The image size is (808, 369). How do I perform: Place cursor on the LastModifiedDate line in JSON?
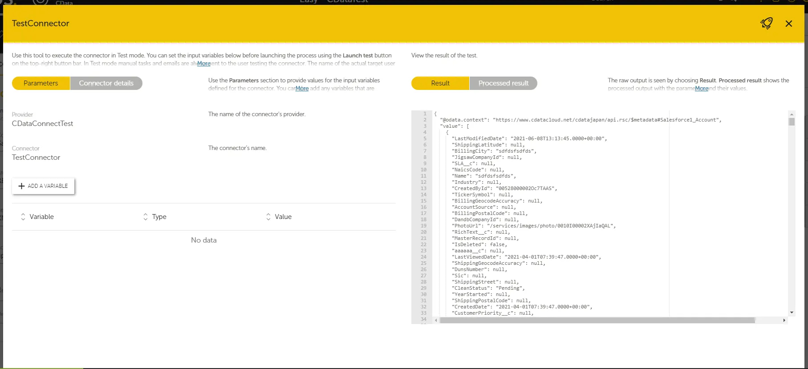coord(529,138)
